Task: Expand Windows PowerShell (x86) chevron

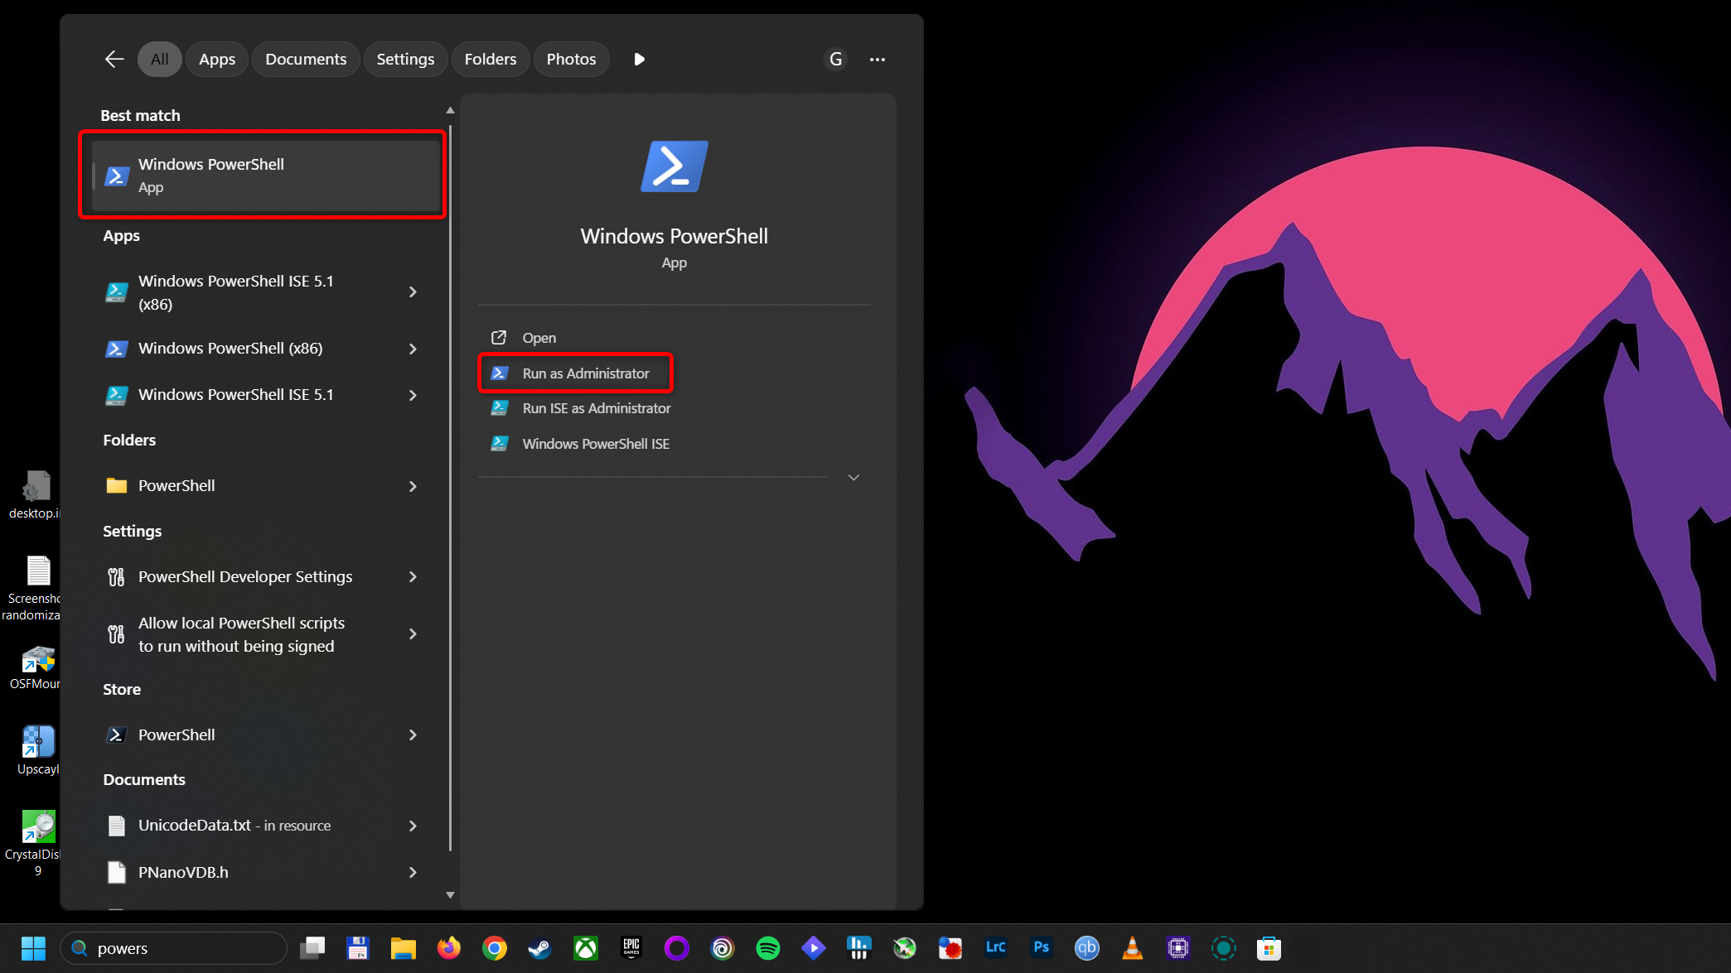Action: pos(413,349)
